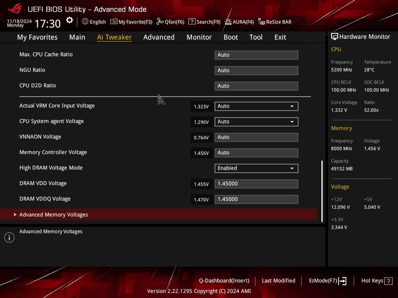Click the Version 2.22.1295 copyright text

(x=199, y=291)
